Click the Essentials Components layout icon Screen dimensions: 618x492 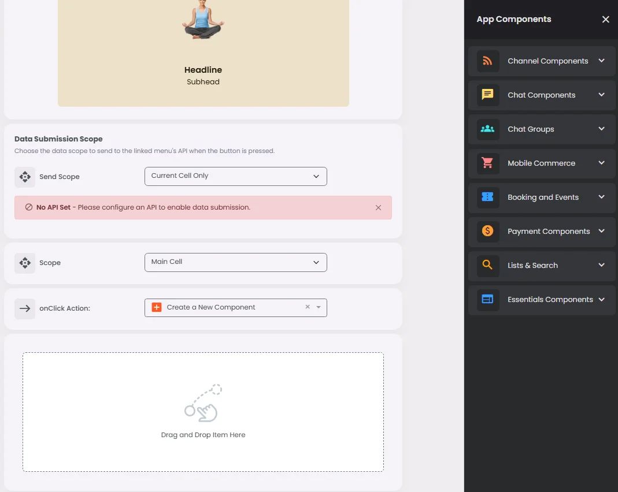487,299
